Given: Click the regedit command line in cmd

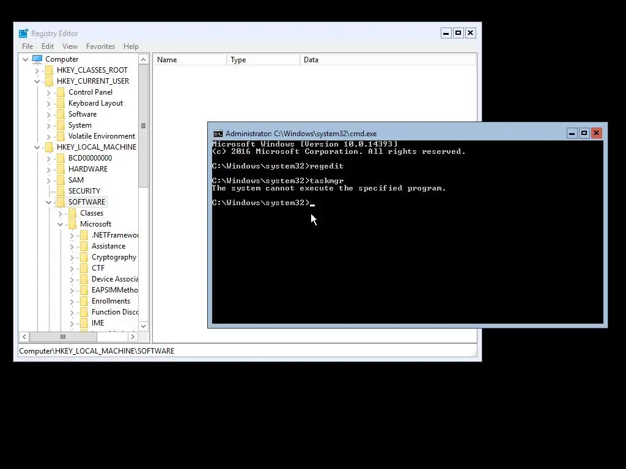Looking at the screenshot, I should [278, 166].
